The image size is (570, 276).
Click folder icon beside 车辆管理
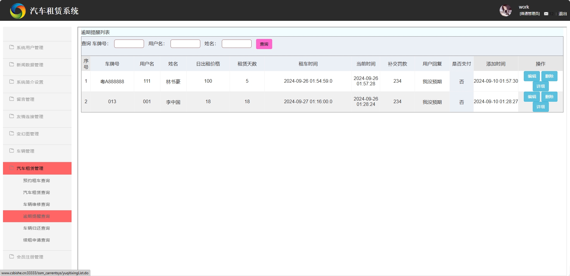[12, 151]
